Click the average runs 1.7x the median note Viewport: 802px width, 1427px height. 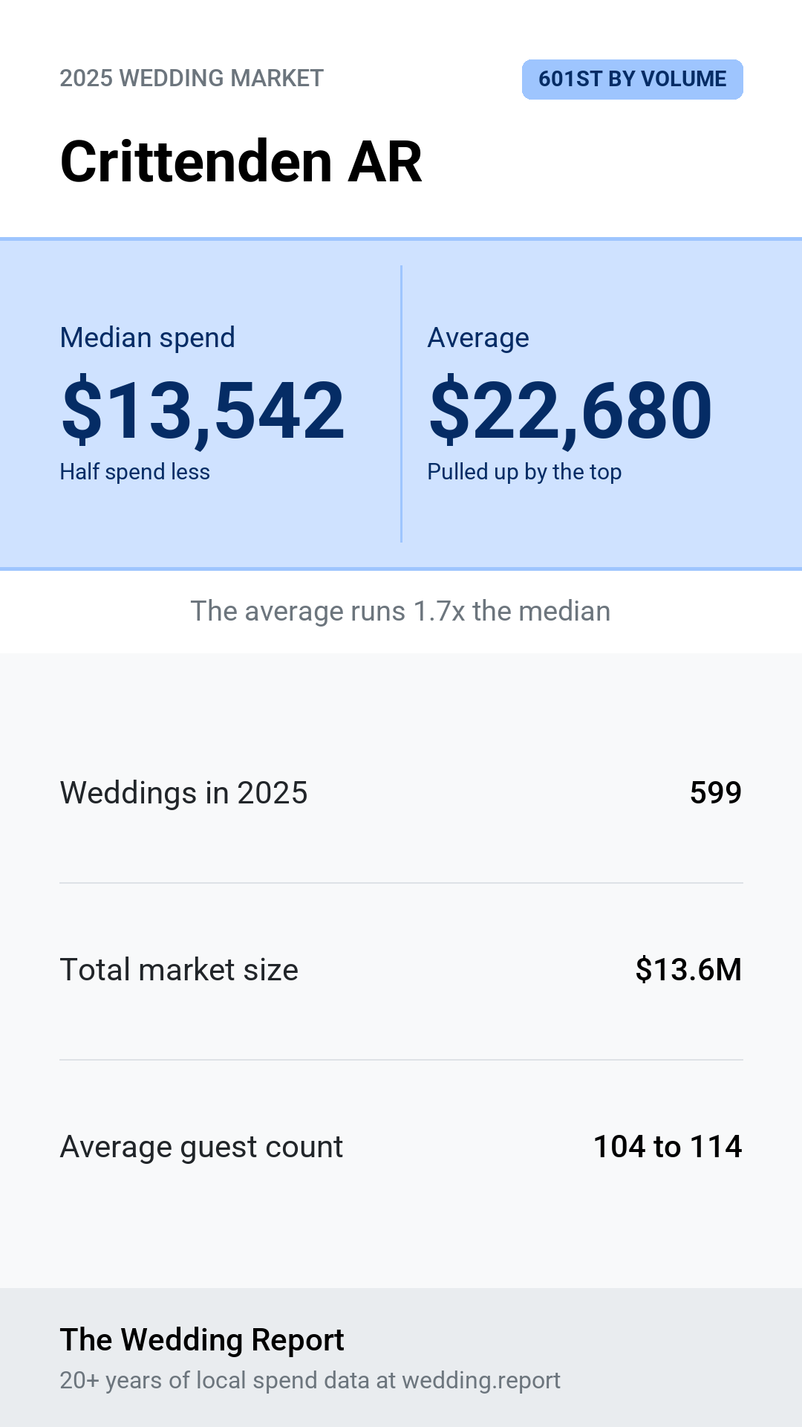pos(401,611)
